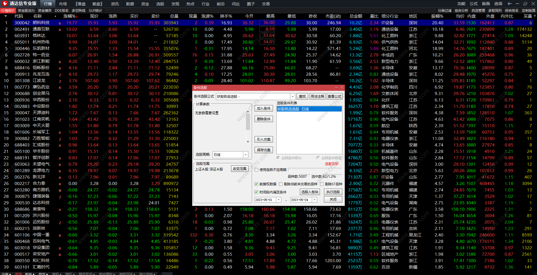
Task: Enable 使用涨跌不定周期 checkbox
Action: pos(256,170)
